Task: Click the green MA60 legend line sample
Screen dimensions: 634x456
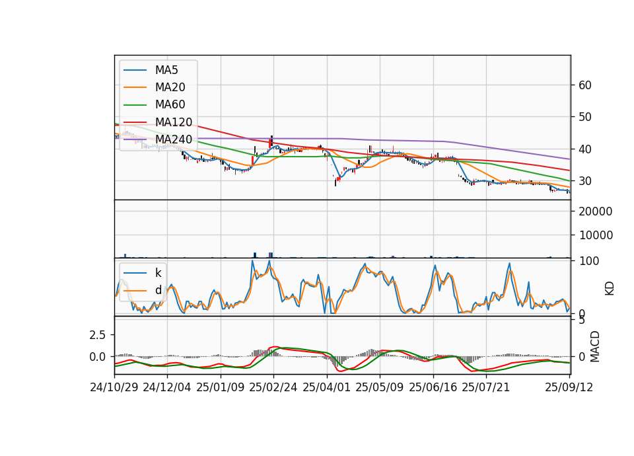Action: coord(135,105)
